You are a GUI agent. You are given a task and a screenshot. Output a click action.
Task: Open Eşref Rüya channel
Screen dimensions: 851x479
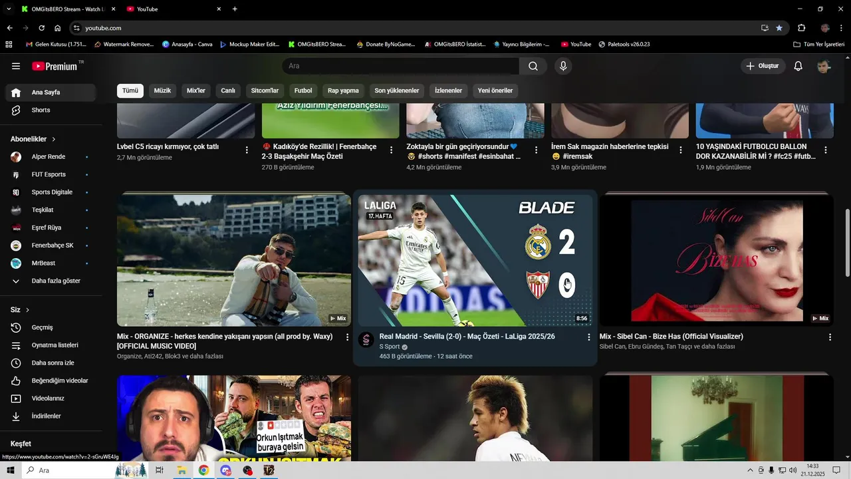coord(51,228)
